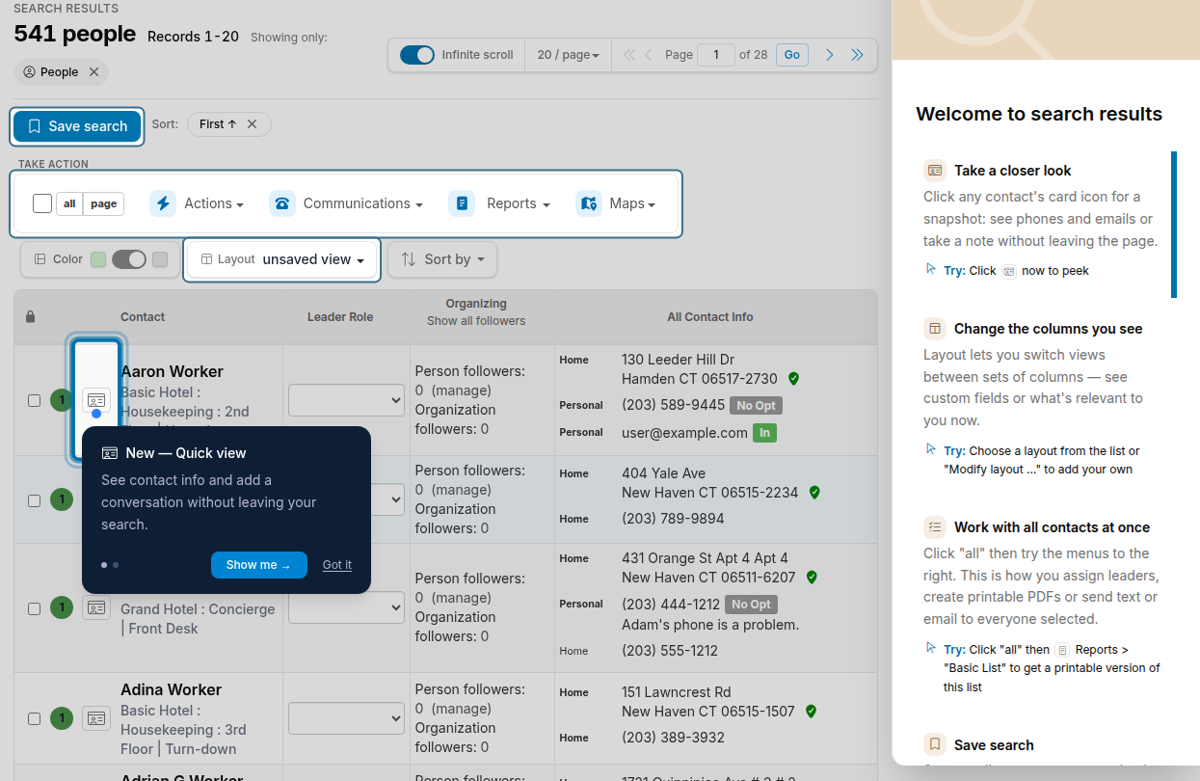Click the 'all' selection button
This screenshot has width=1200, height=781.
(69, 203)
